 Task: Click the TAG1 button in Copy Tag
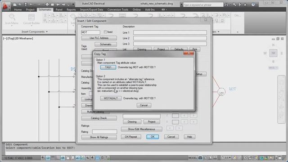tap(108, 67)
